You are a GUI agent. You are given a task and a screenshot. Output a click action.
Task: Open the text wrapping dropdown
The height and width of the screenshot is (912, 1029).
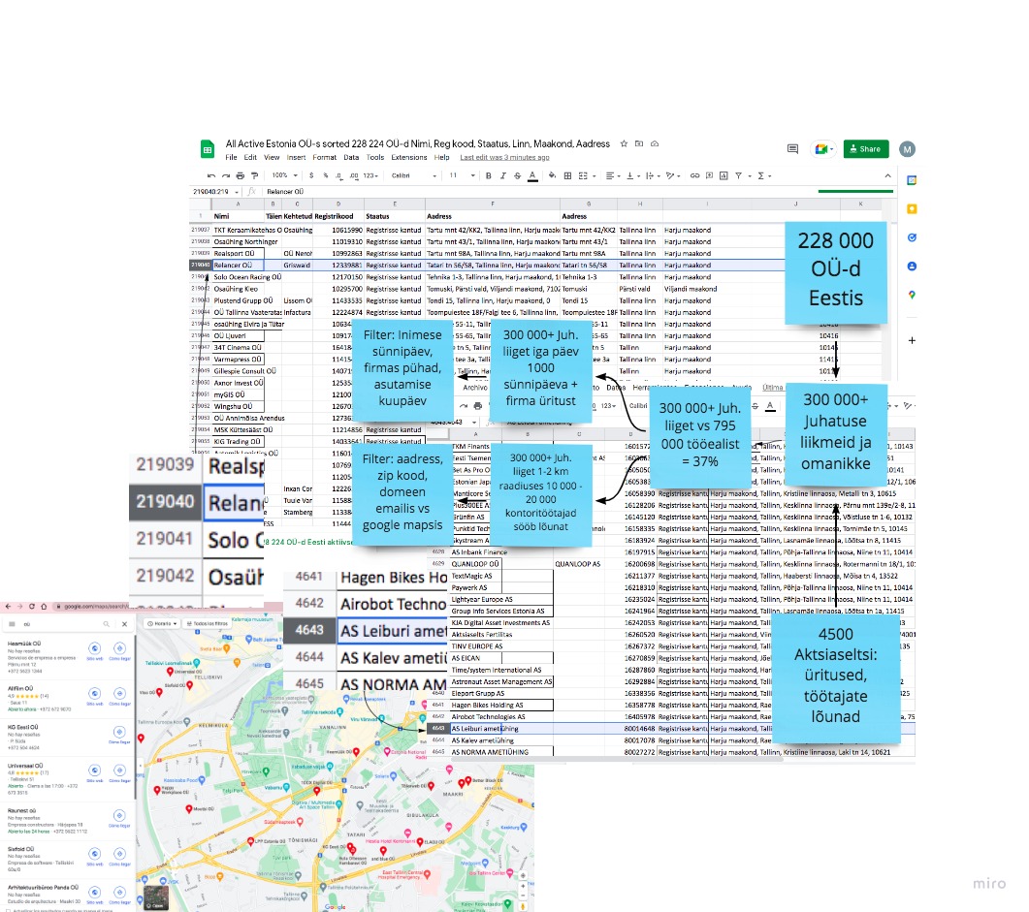click(652, 175)
